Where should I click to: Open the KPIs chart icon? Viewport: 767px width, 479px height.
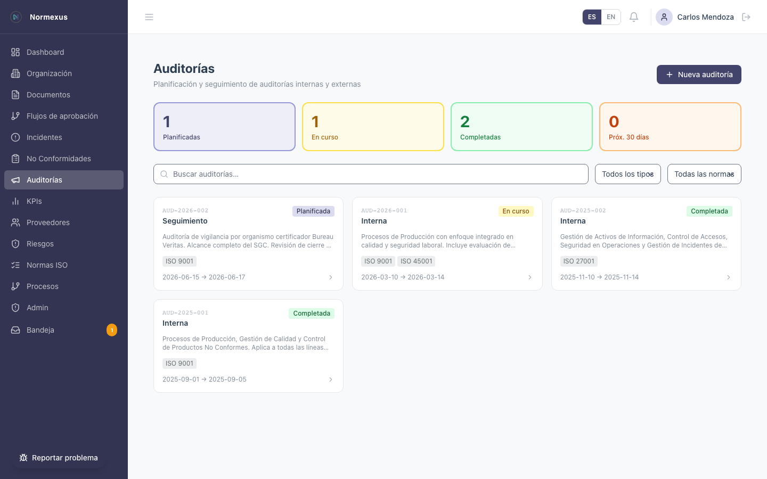coord(15,201)
